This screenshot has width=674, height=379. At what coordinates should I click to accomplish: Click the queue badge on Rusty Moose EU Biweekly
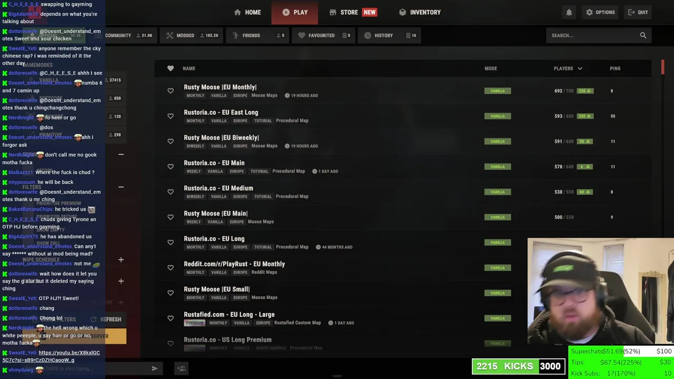tap(586, 142)
